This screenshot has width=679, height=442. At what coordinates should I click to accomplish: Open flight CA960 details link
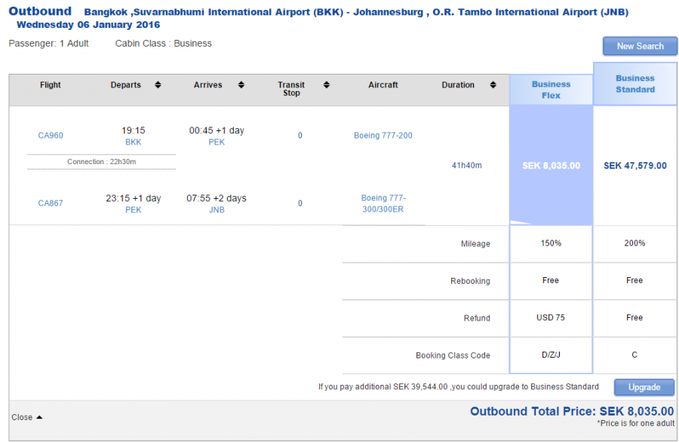click(51, 136)
